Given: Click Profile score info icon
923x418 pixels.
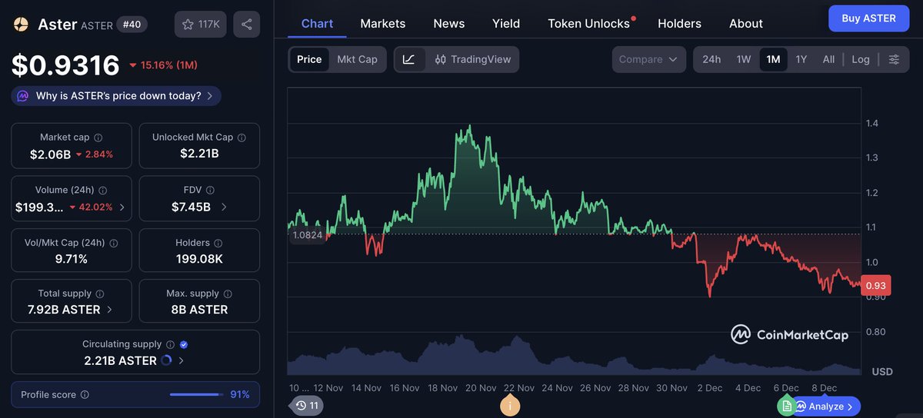Looking at the screenshot, I should [85, 394].
